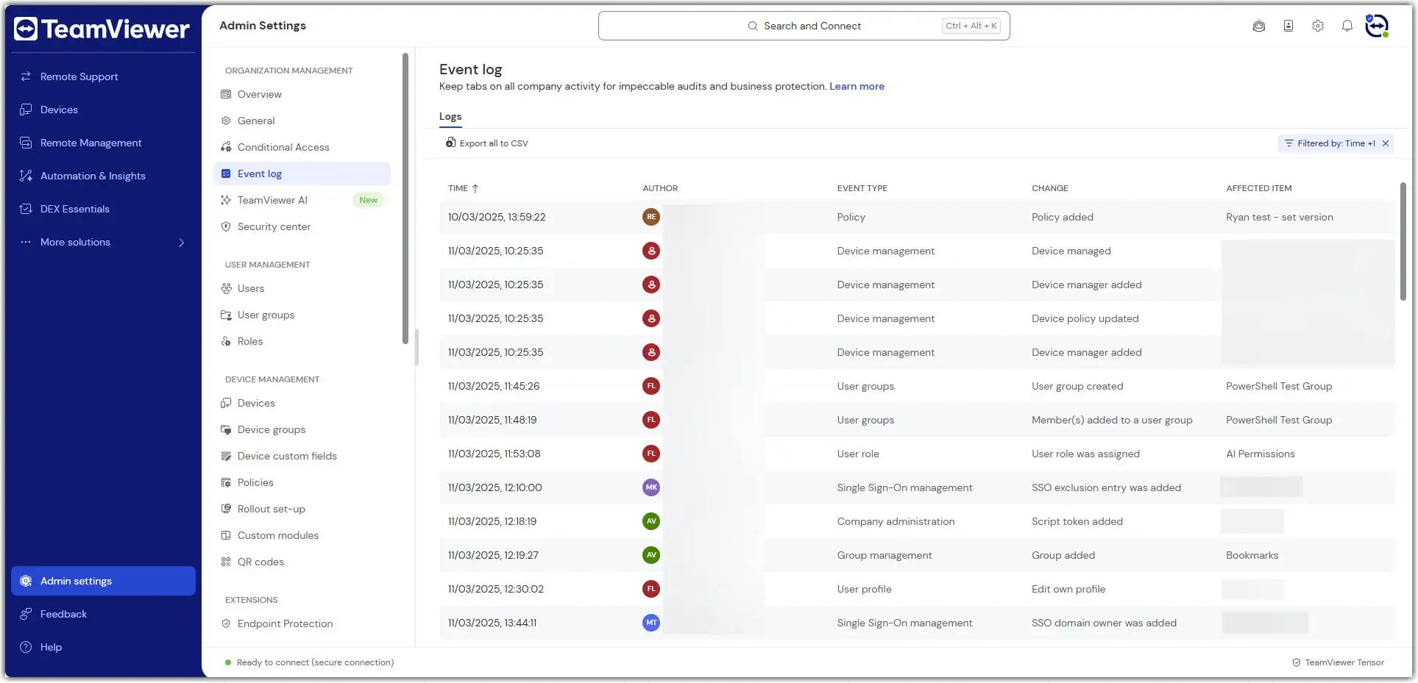Viewport: 1418px width, 683px height.
Task: Click the Overview icon in admin menu
Action: [x=226, y=94]
